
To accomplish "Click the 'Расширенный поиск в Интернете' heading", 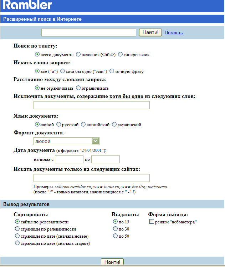I will pos(42,19).
